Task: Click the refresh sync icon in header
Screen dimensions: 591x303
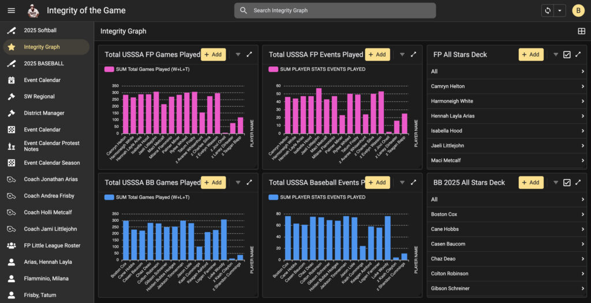Action: click(547, 10)
